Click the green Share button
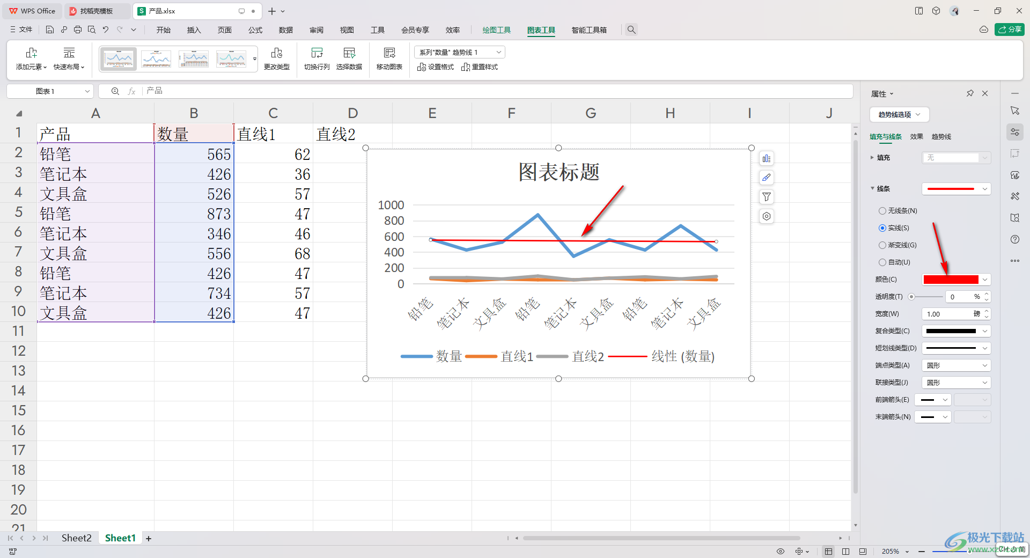Image resolution: width=1030 pixels, height=558 pixels. click(x=1009, y=30)
